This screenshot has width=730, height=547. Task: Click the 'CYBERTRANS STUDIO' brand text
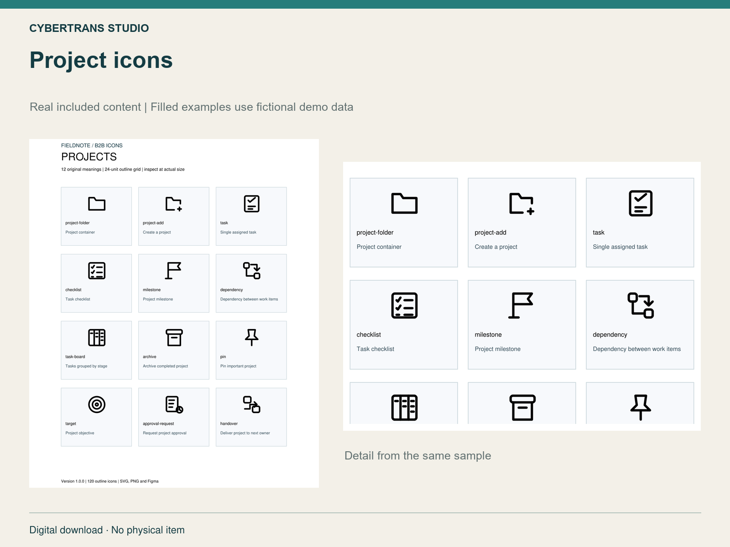[89, 28]
